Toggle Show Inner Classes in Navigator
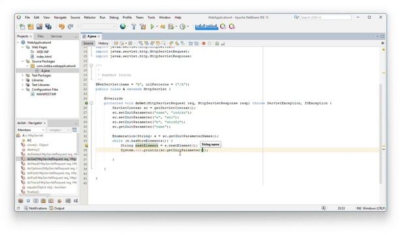 (x=51, y=200)
